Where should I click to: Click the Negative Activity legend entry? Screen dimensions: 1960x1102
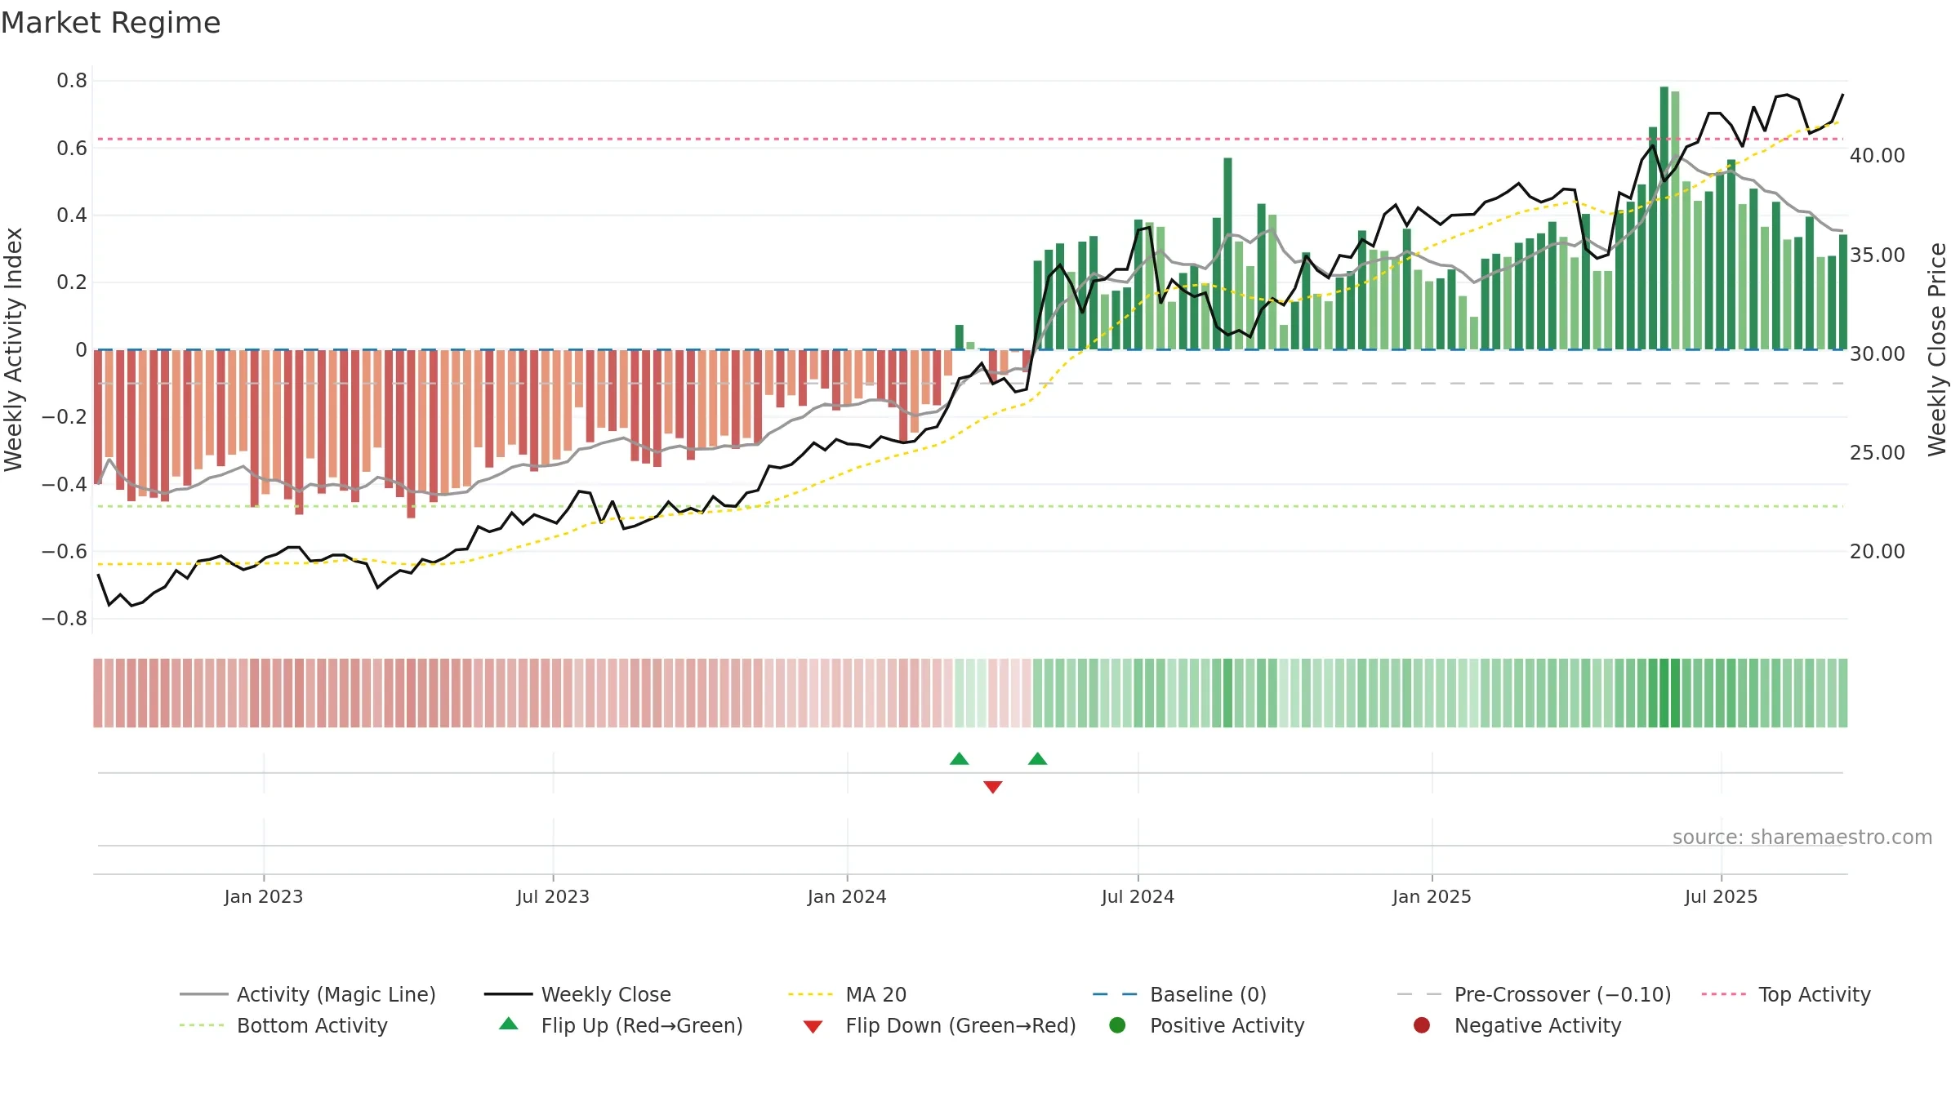[x=1517, y=1025]
